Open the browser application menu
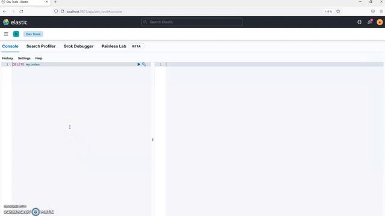The width and height of the screenshot is (385, 216). click(381, 11)
